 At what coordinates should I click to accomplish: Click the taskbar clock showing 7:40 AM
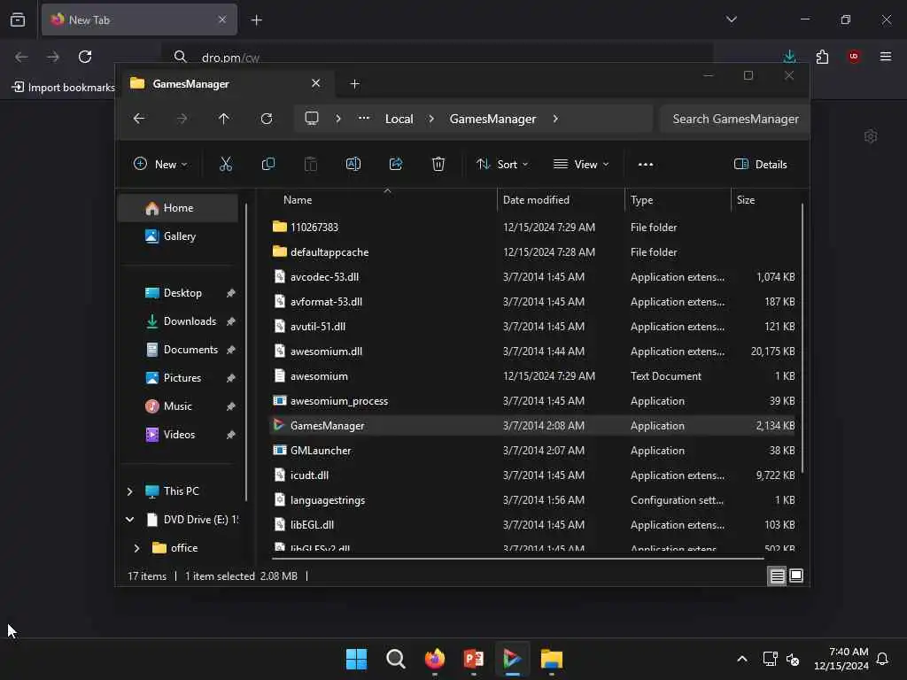point(841,659)
